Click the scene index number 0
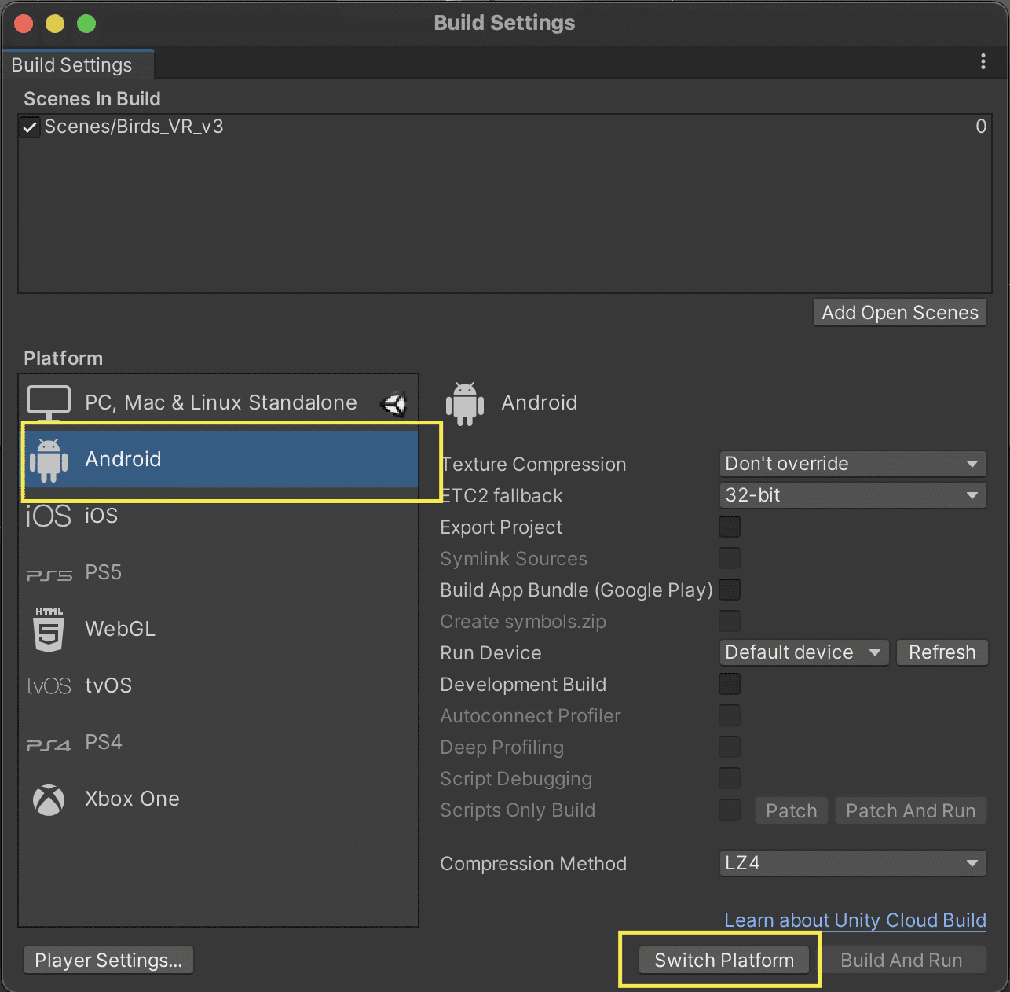This screenshot has width=1010, height=992. coord(981,127)
